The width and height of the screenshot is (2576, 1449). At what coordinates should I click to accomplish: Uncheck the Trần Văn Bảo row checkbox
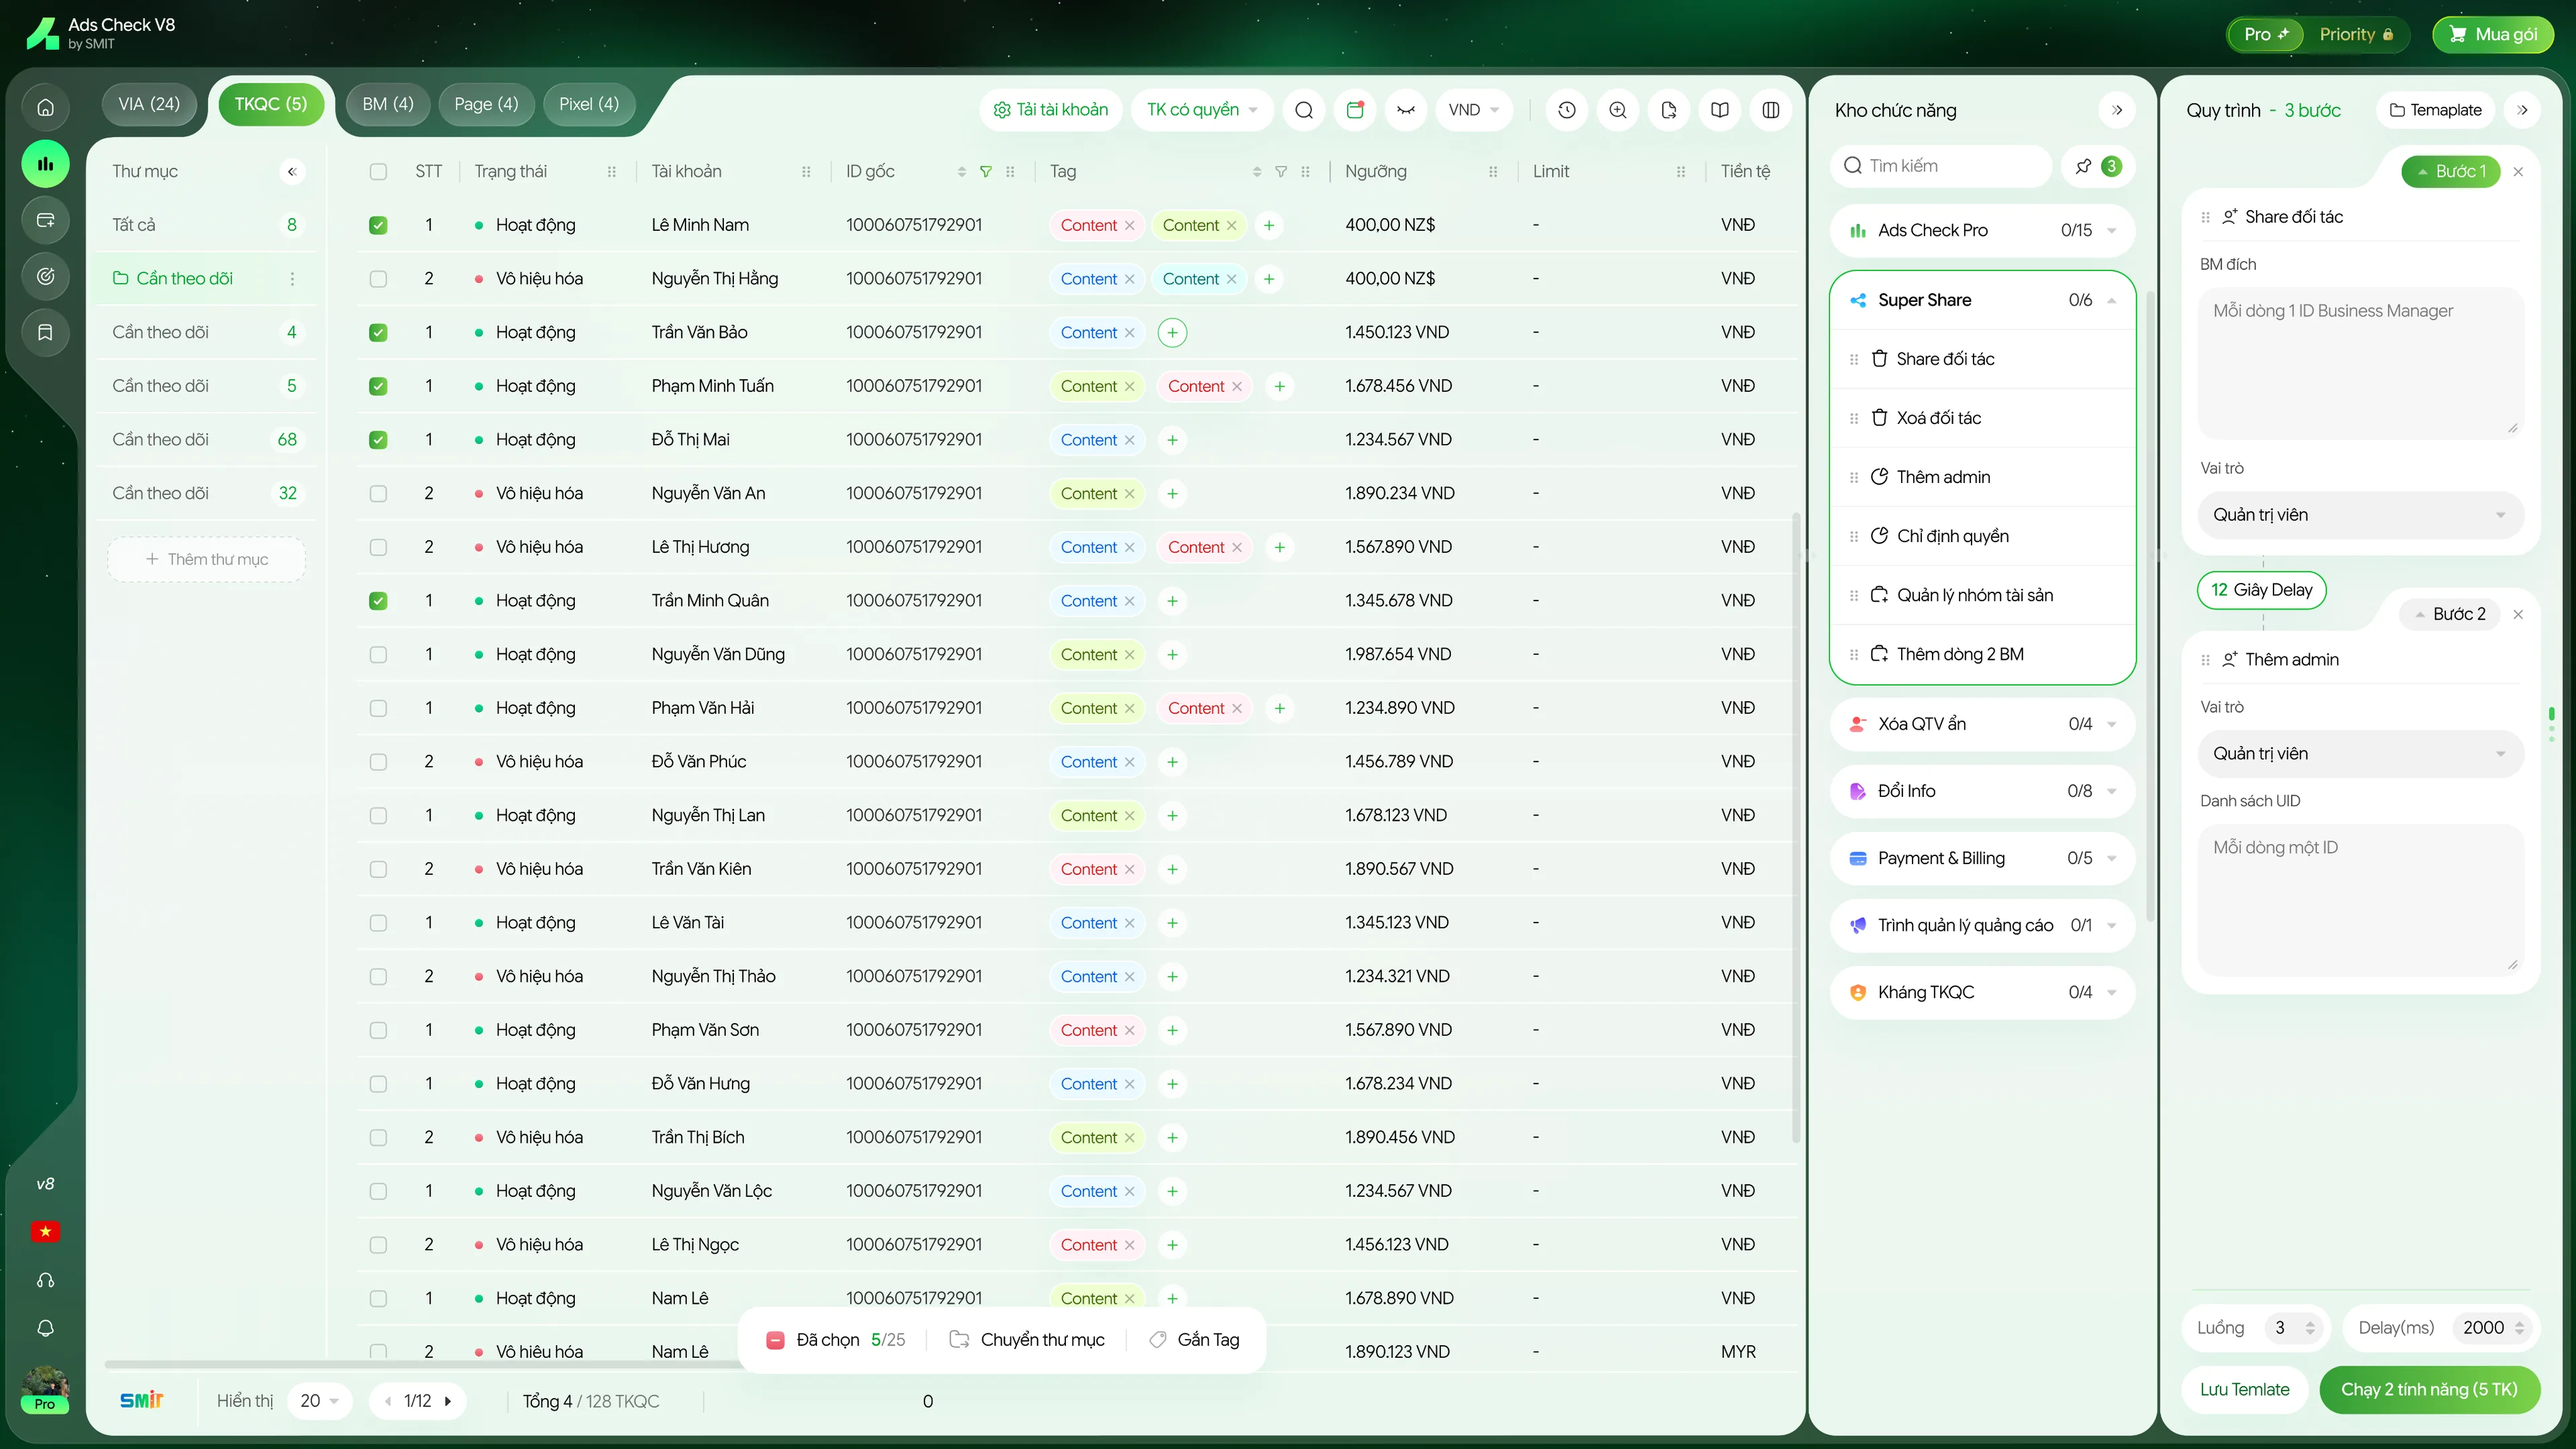(378, 333)
